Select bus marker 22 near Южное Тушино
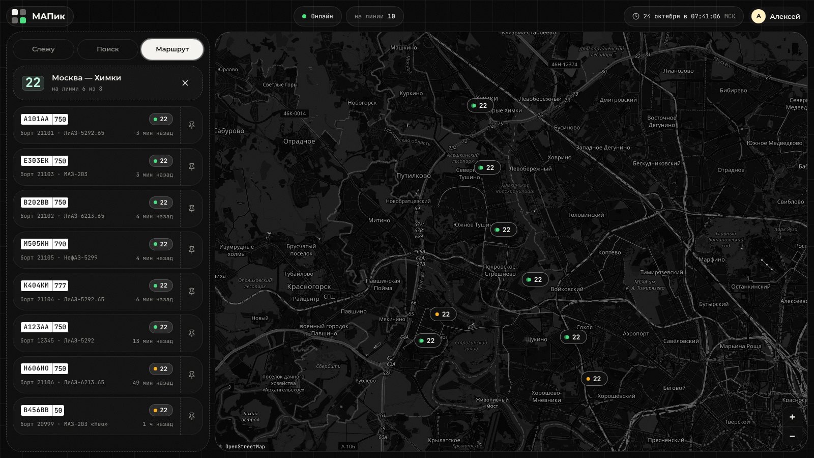The width and height of the screenshot is (814, 458). [503, 230]
